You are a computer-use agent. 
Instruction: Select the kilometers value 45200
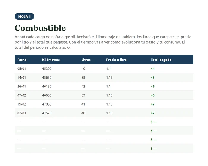(x=47, y=68)
